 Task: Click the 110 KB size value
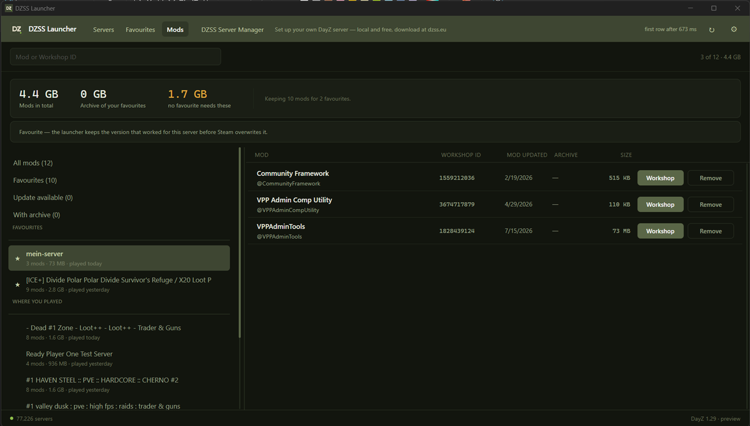pos(619,205)
